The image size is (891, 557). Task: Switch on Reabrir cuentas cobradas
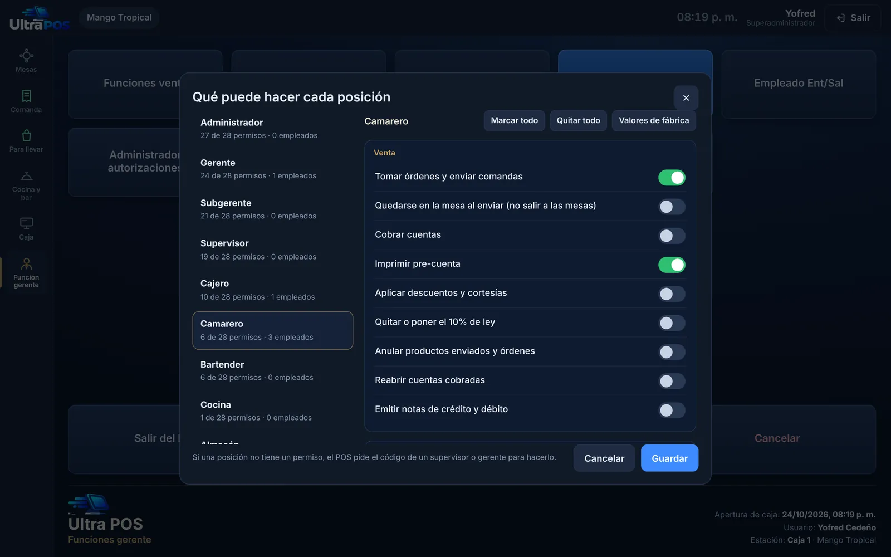click(672, 381)
